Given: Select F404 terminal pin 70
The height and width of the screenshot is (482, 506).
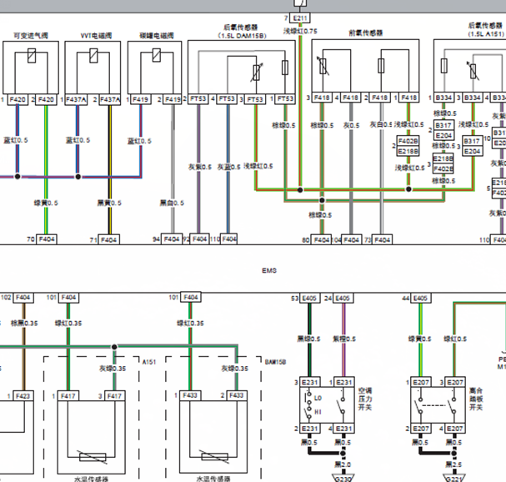Looking at the screenshot, I should (46, 239).
